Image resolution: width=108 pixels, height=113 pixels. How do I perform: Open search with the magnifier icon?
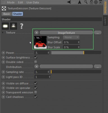pos(86,2)
